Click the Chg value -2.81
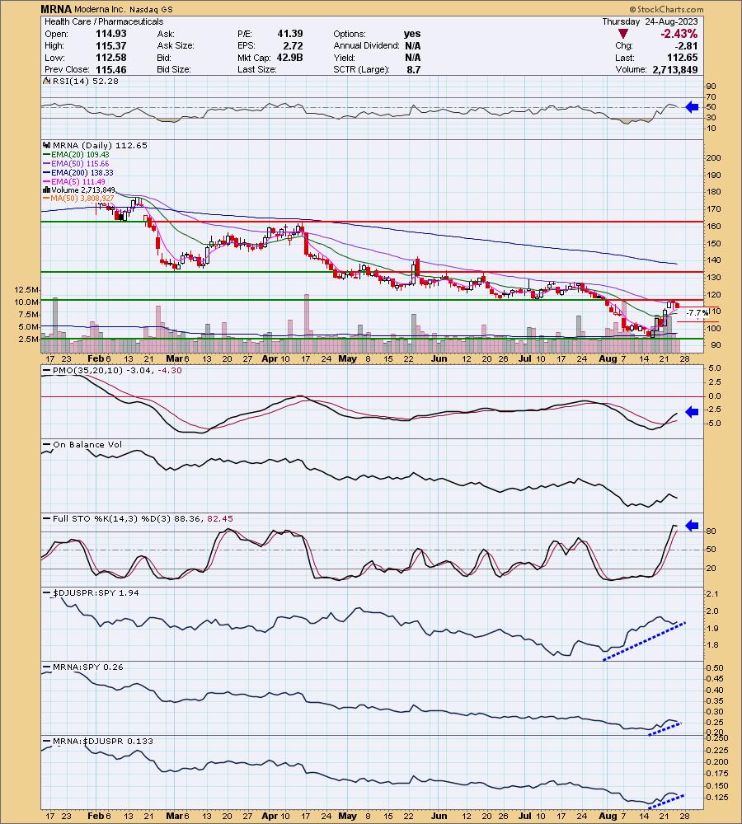The image size is (742, 824). pyautogui.click(x=687, y=45)
